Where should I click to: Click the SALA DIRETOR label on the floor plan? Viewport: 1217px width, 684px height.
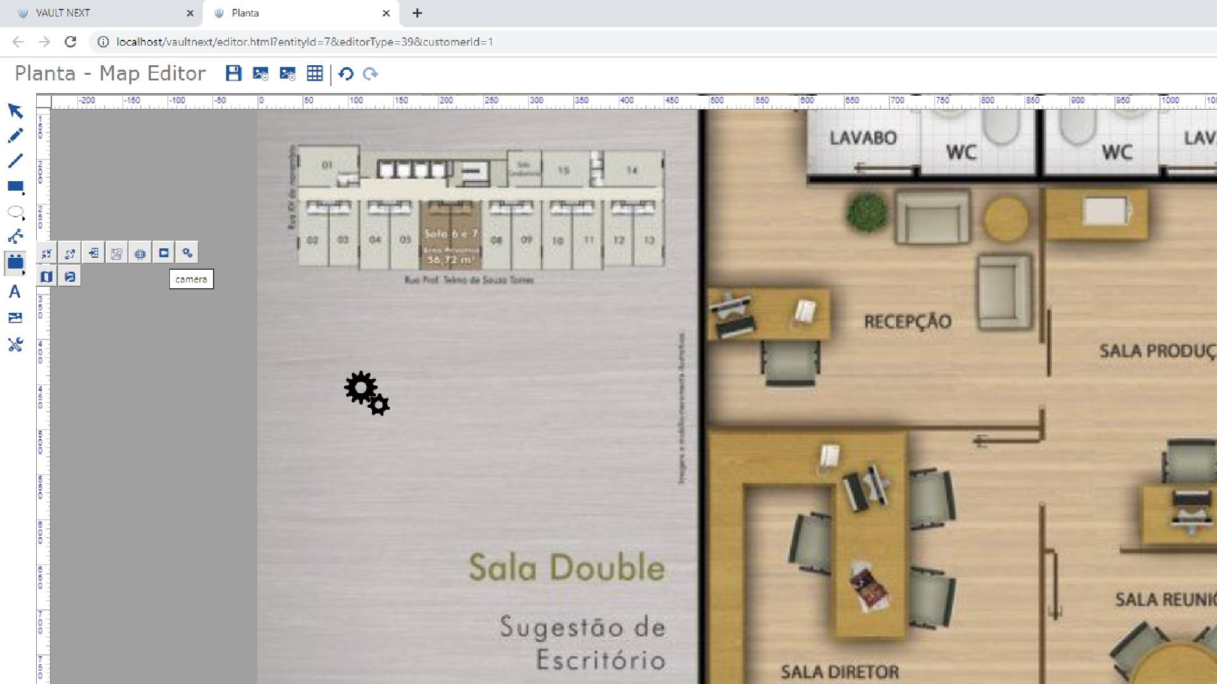[839, 672]
